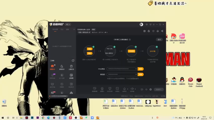Image resolution: width=214 pixels, height=120 pixels.
Task: Open the feedback message icon in title bar
Action: click(147, 25)
